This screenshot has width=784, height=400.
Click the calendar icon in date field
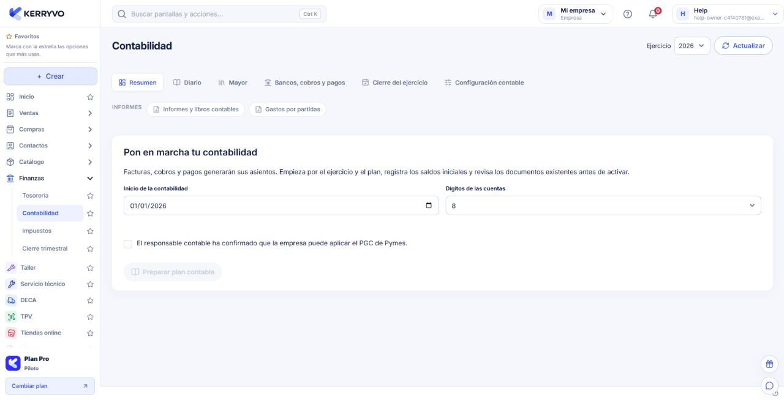(x=429, y=206)
